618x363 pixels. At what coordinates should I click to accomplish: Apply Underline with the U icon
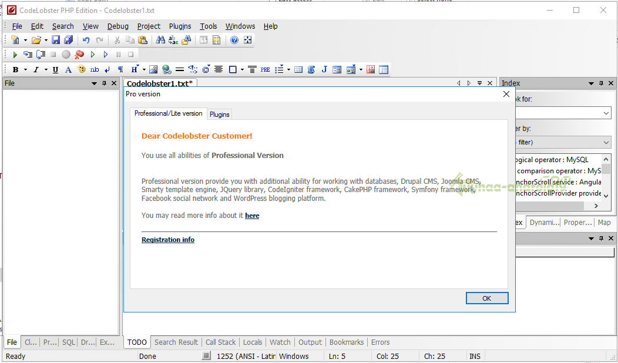click(x=56, y=70)
